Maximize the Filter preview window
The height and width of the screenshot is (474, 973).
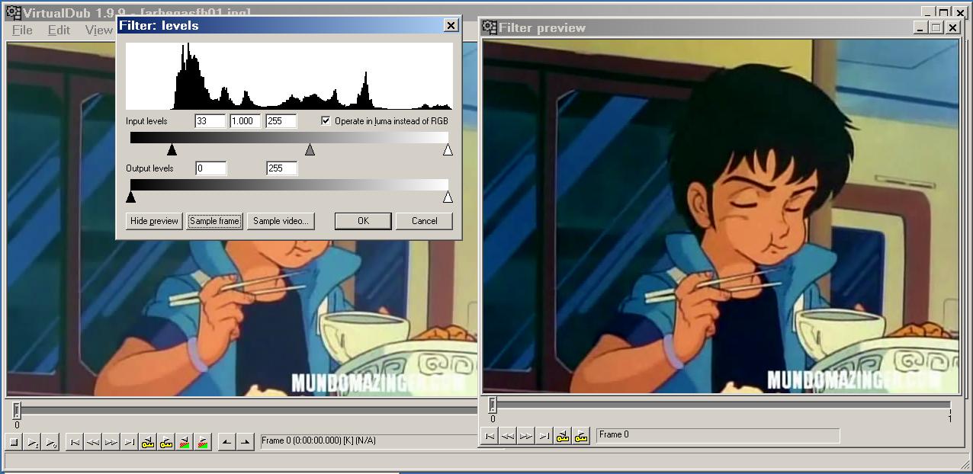(936, 27)
